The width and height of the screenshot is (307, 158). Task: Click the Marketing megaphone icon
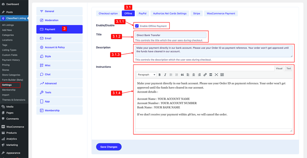[3, 145]
